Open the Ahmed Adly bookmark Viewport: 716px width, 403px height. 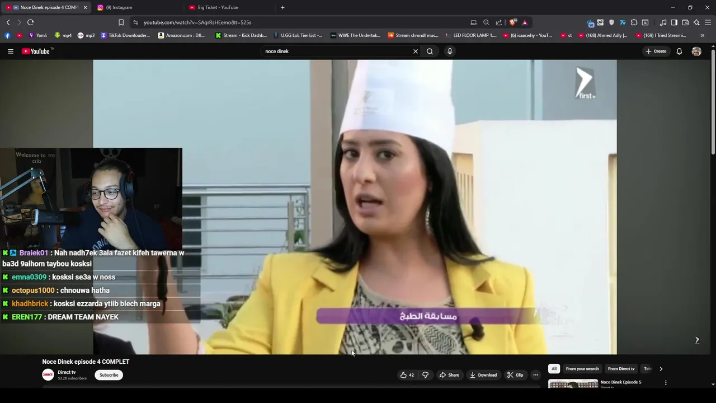click(x=602, y=35)
